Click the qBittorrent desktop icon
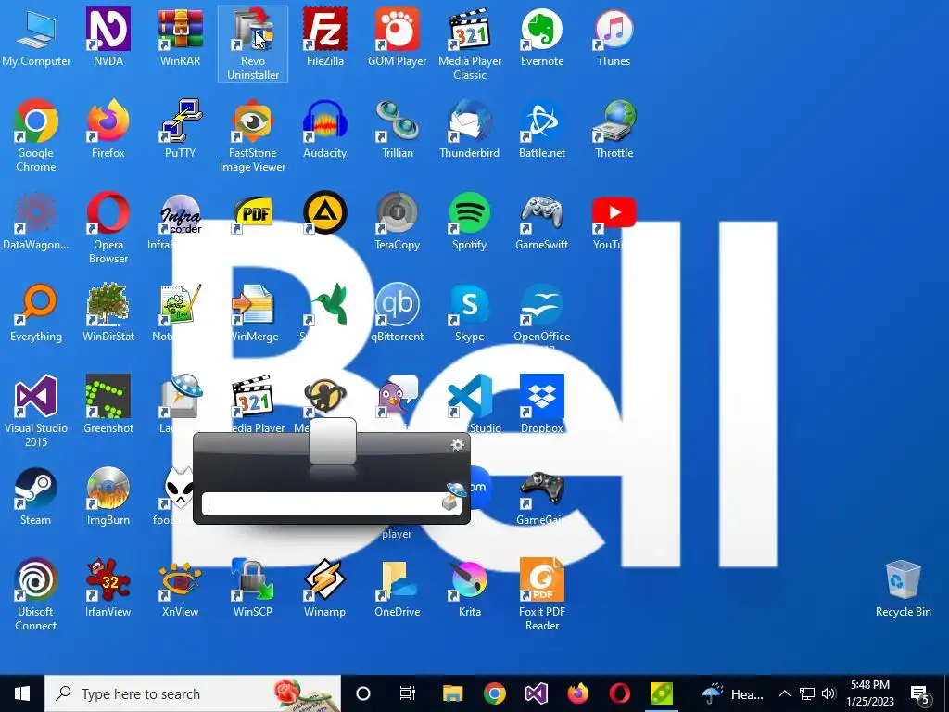The width and height of the screenshot is (949, 712). [x=397, y=313]
